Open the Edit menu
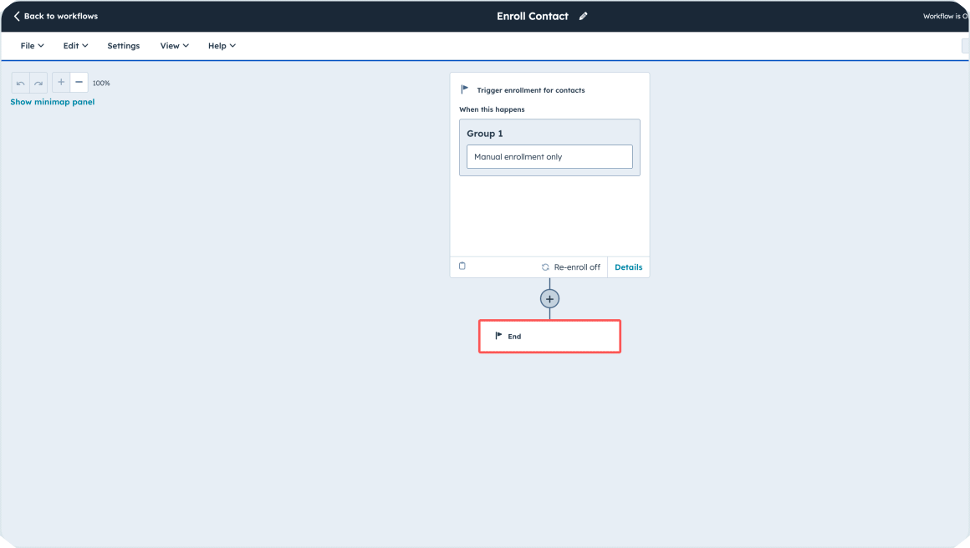Screen dimensions: 970x548 point(75,46)
